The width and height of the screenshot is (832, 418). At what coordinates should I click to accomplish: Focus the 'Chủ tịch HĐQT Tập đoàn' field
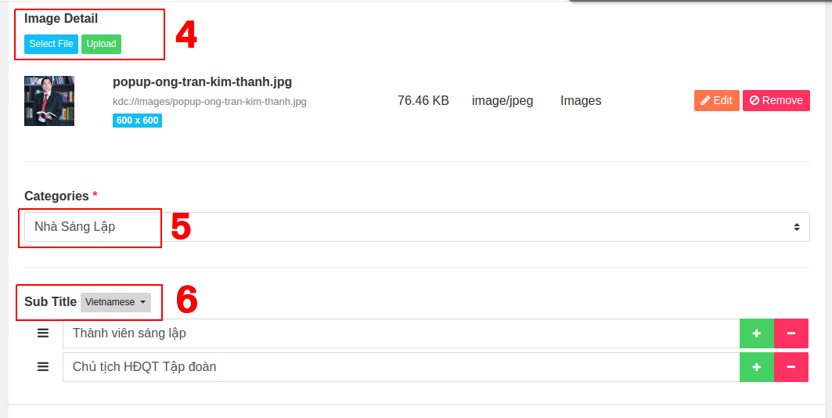(x=401, y=366)
